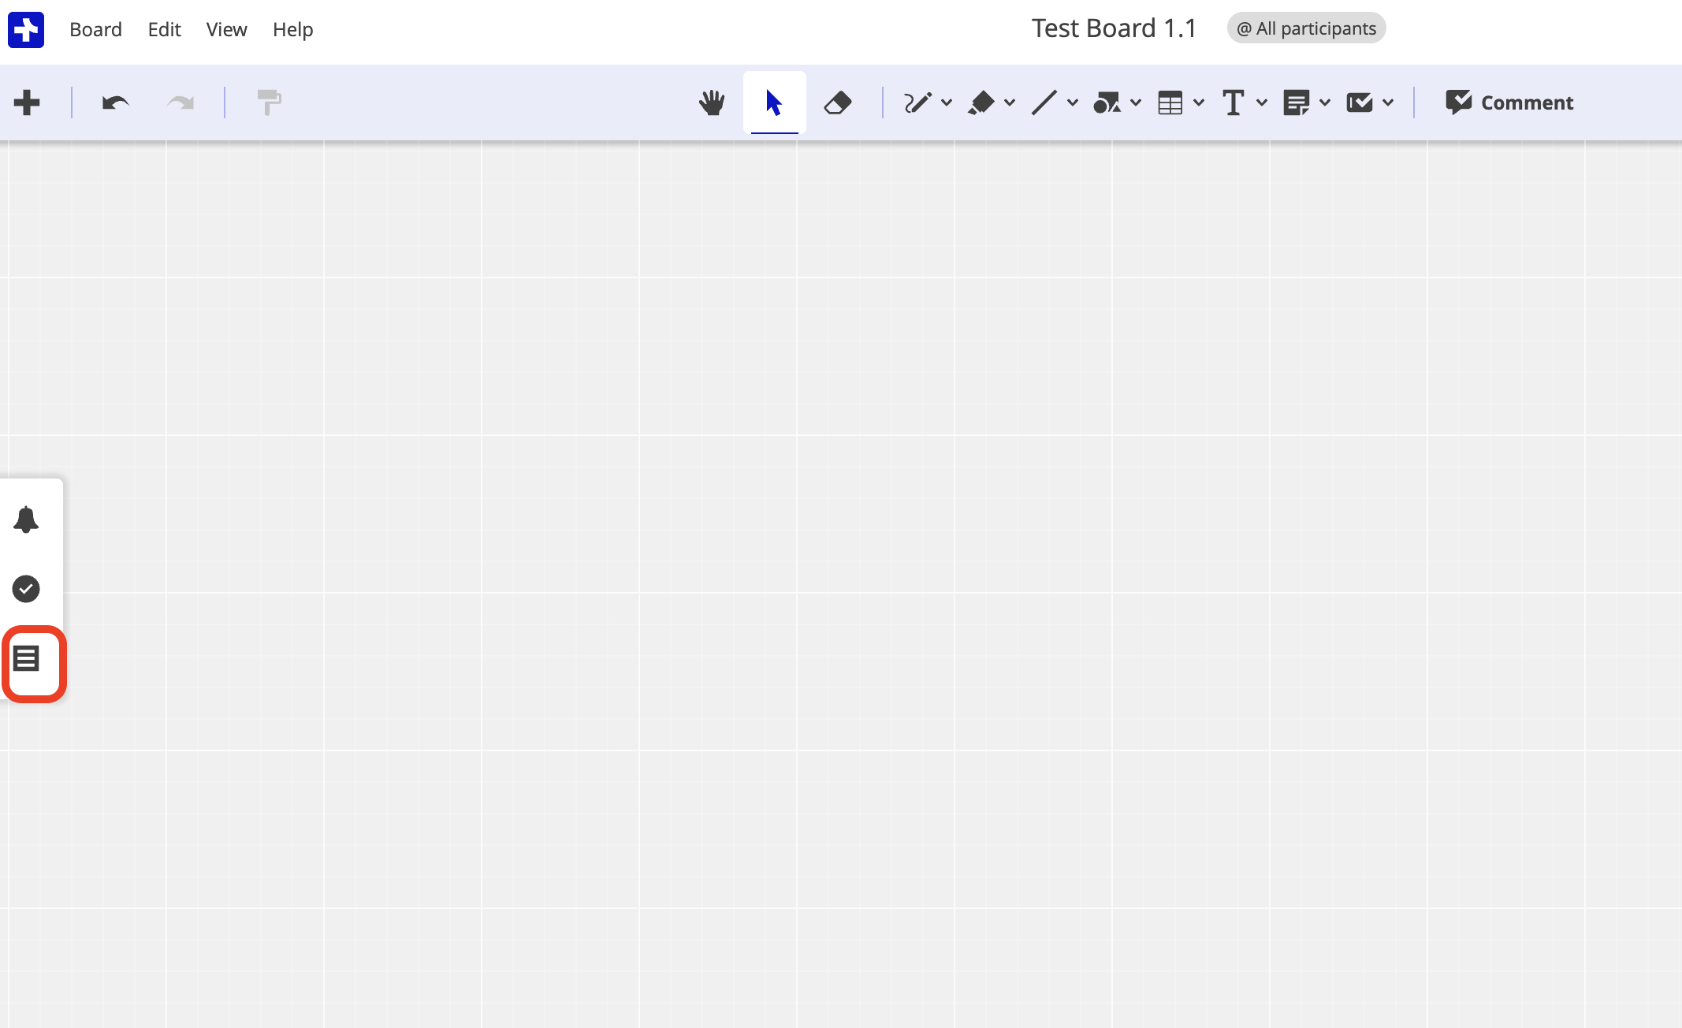Viewport: 1682px width, 1028px height.
Task: Select the highlighter tool
Action: point(981,102)
